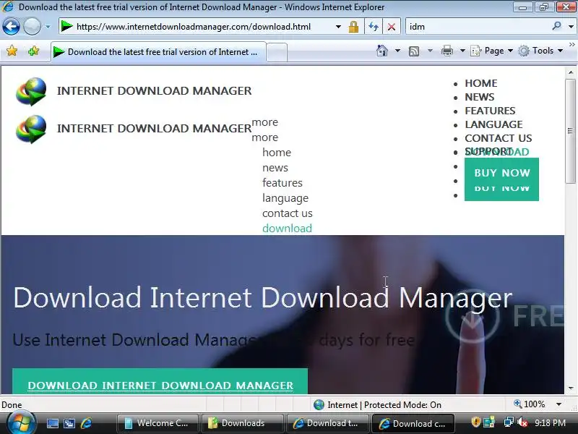578x434 pixels.
Task: Click LANGUAGE in the right navigation list
Action: [x=493, y=124]
